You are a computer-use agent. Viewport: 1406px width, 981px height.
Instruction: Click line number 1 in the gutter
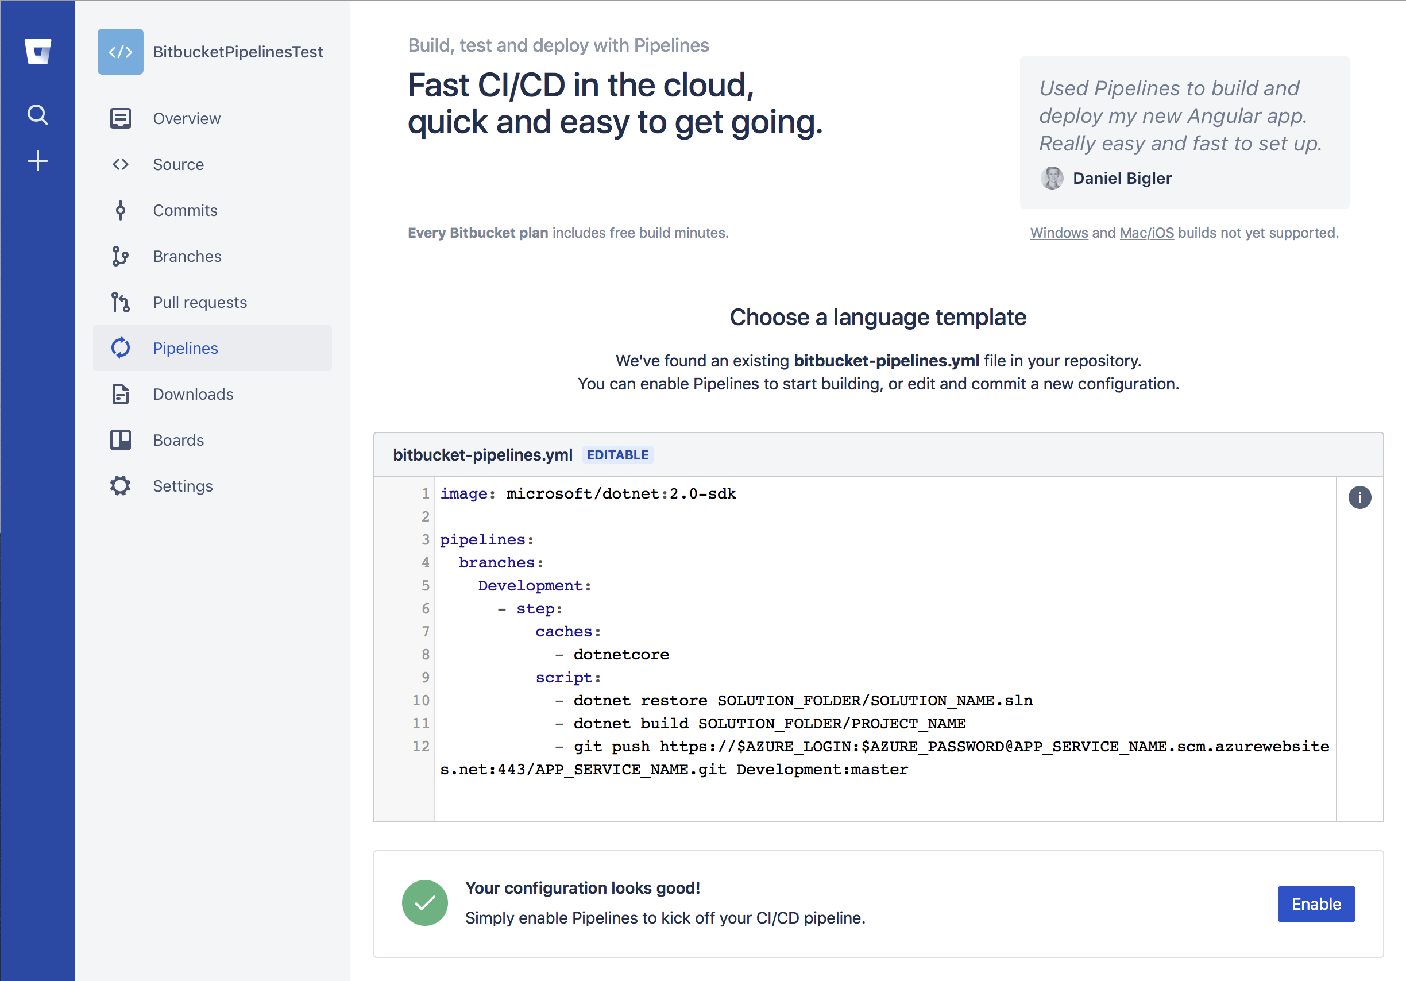pos(425,493)
